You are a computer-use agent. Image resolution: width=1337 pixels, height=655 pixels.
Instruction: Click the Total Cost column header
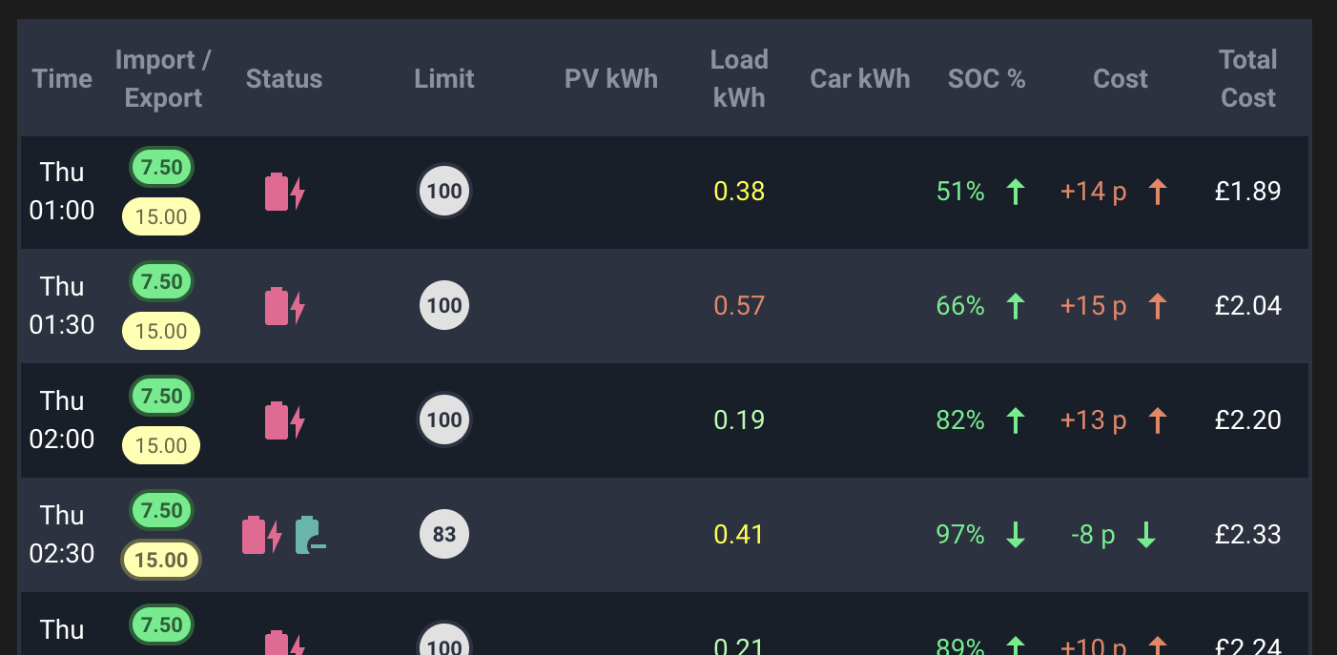(1247, 78)
